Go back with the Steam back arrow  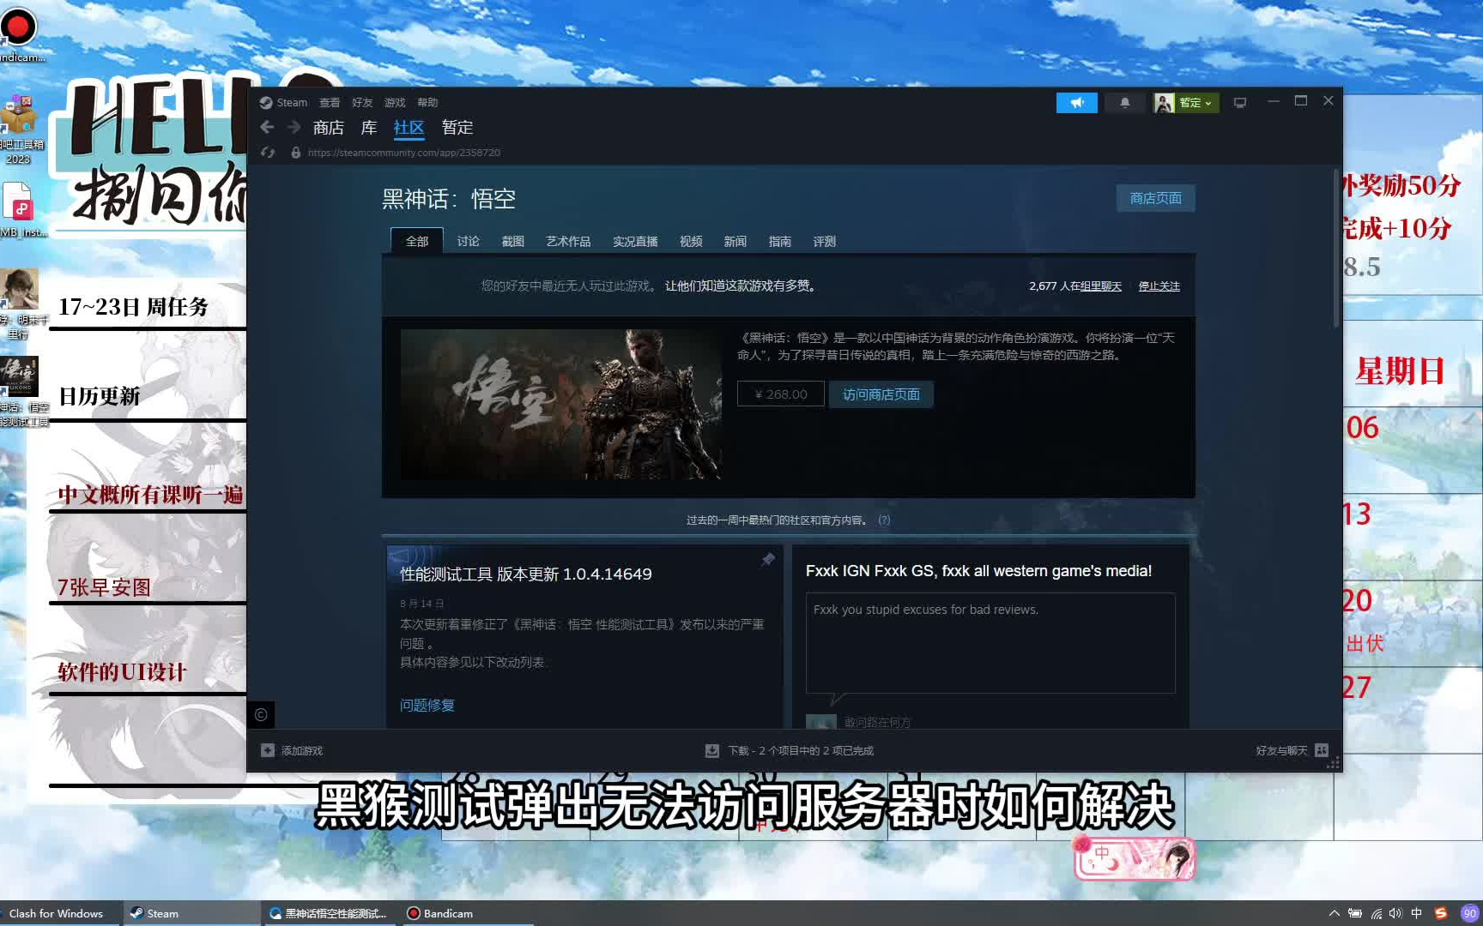[x=268, y=128]
